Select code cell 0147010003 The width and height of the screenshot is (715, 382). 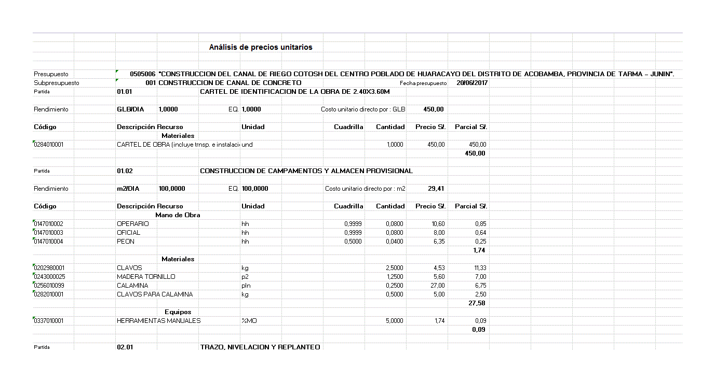tap(48, 233)
